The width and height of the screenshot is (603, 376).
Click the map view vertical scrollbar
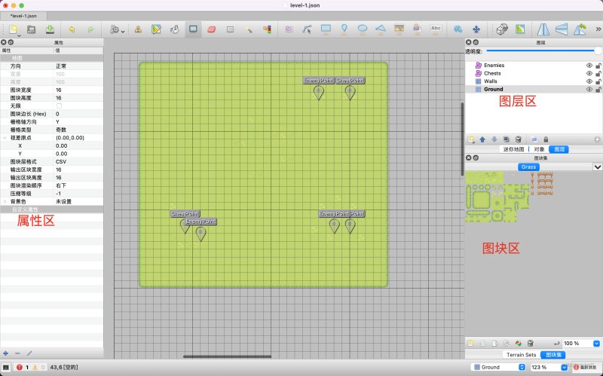point(462,139)
